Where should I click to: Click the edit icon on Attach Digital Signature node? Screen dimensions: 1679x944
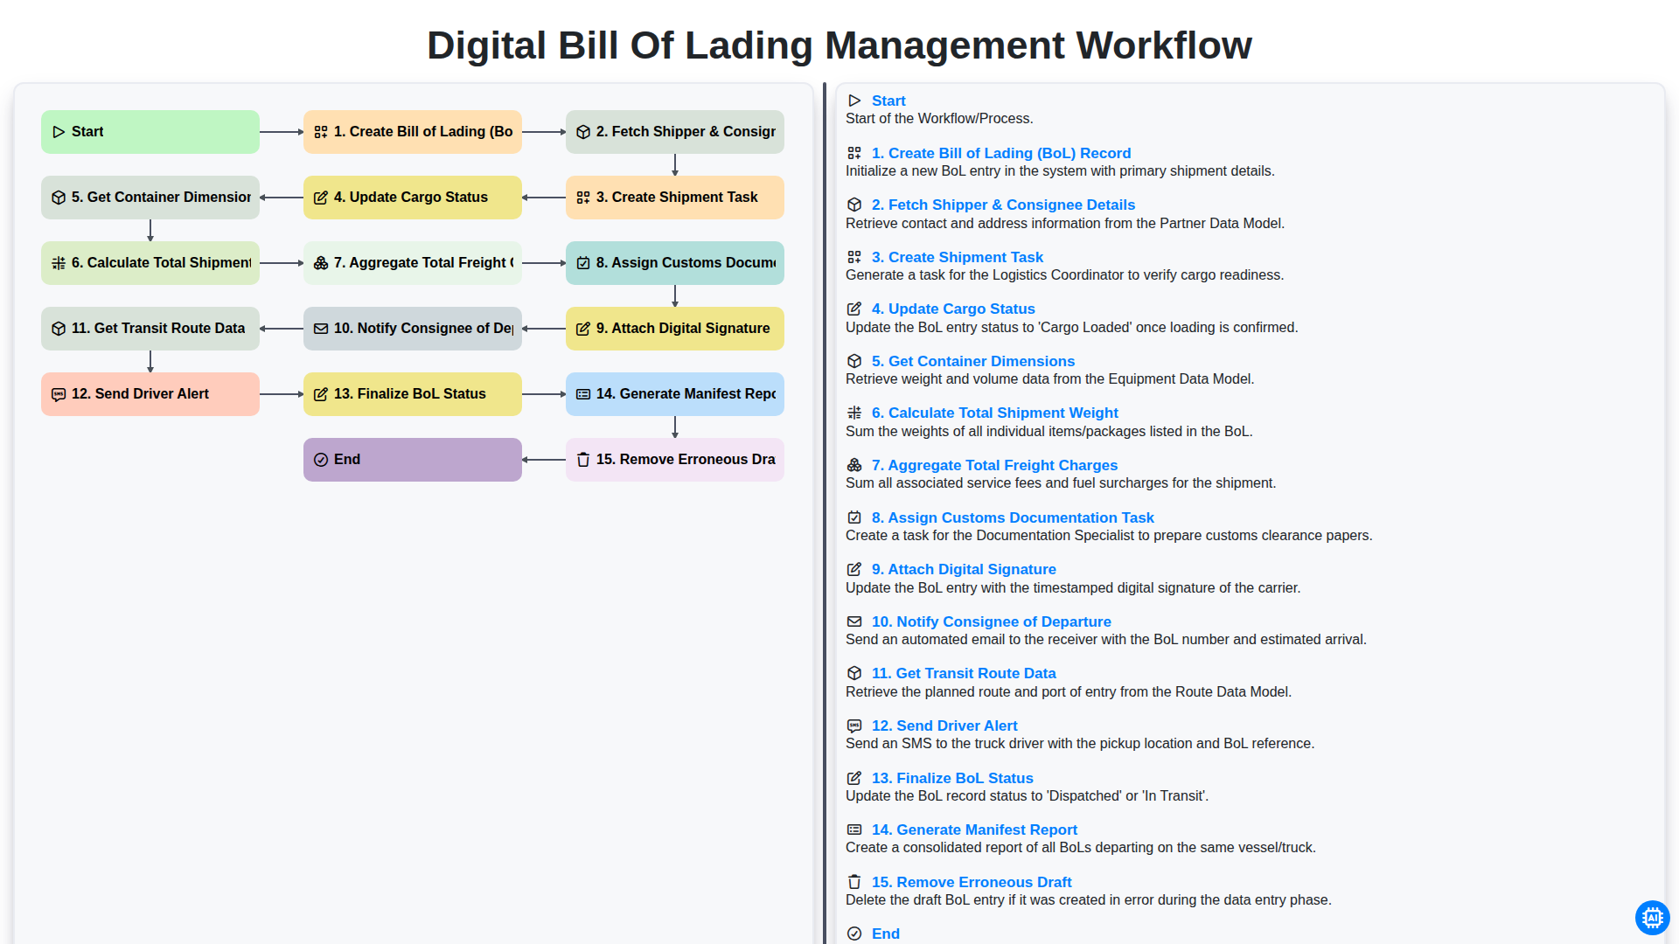[x=583, y=329]
